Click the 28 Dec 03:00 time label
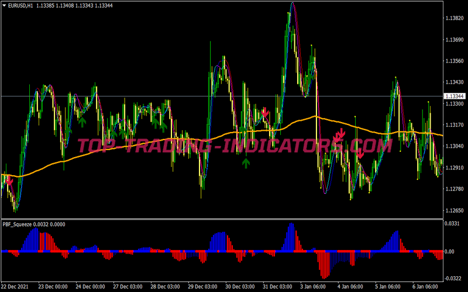This screenshot has height=292, width=468. click(165, 287)
